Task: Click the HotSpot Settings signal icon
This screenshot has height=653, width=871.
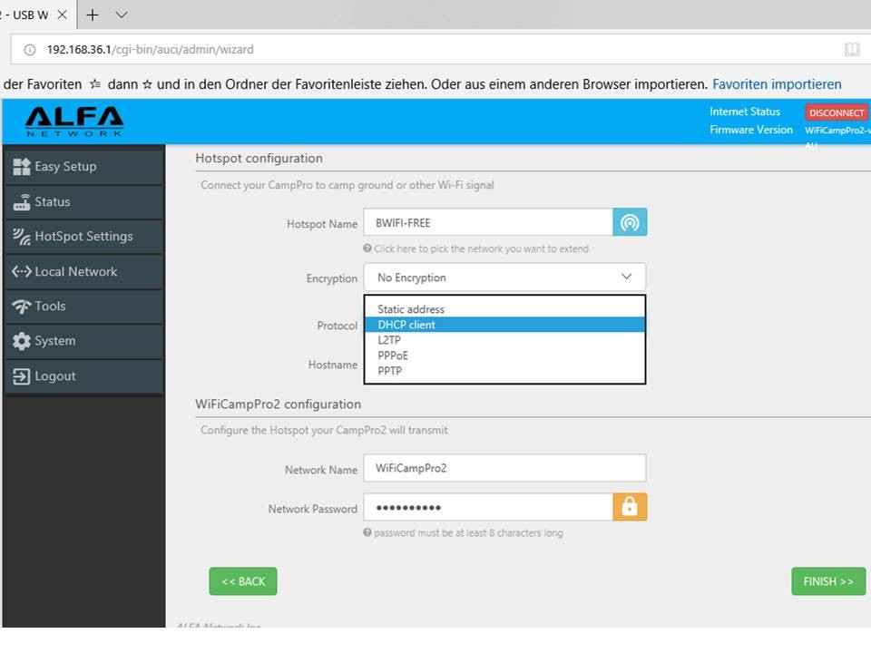Action: point(22,237)
